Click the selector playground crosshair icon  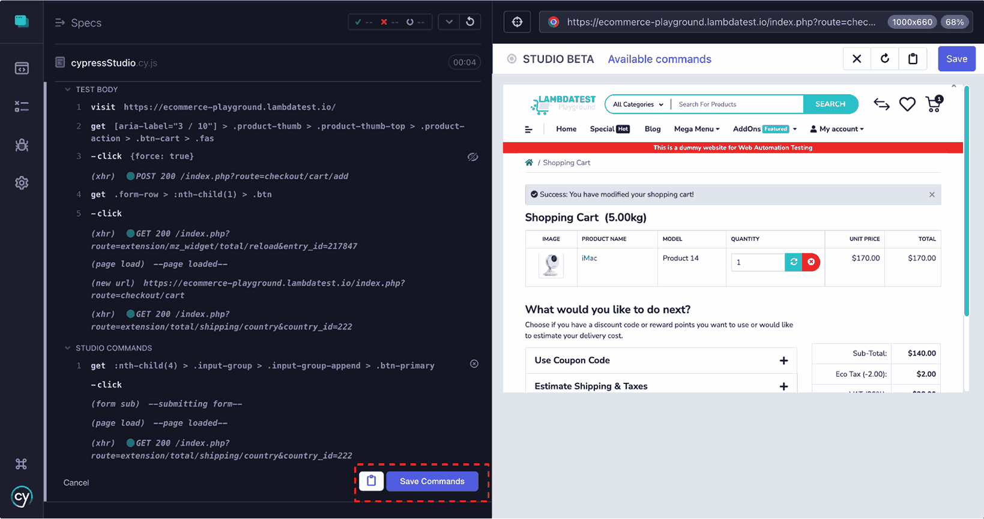click(x=517, y=22)
